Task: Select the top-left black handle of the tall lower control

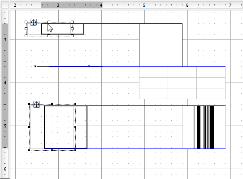Action: [29, 104]
